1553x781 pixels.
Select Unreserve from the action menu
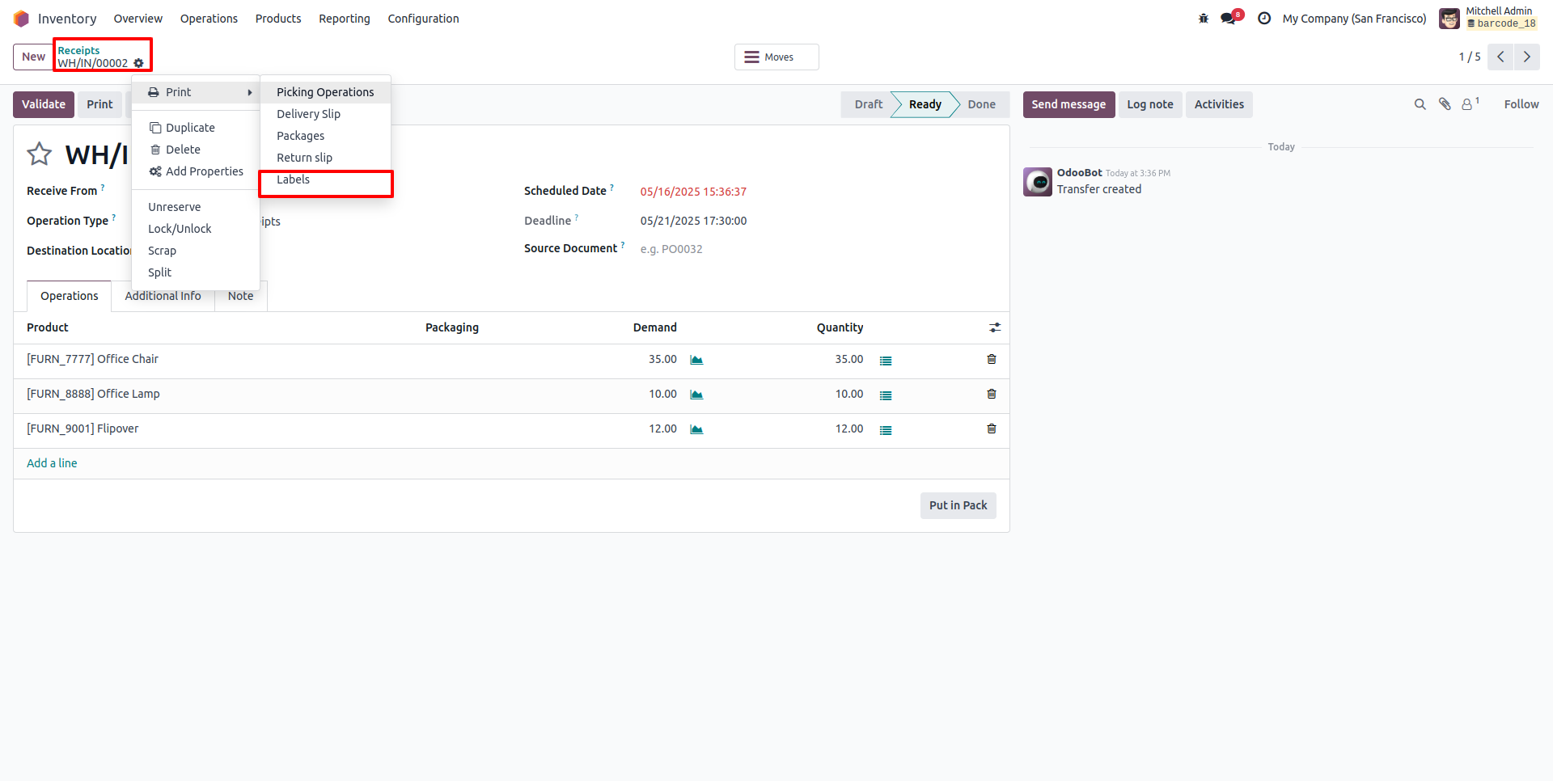(x=196, y=207)
